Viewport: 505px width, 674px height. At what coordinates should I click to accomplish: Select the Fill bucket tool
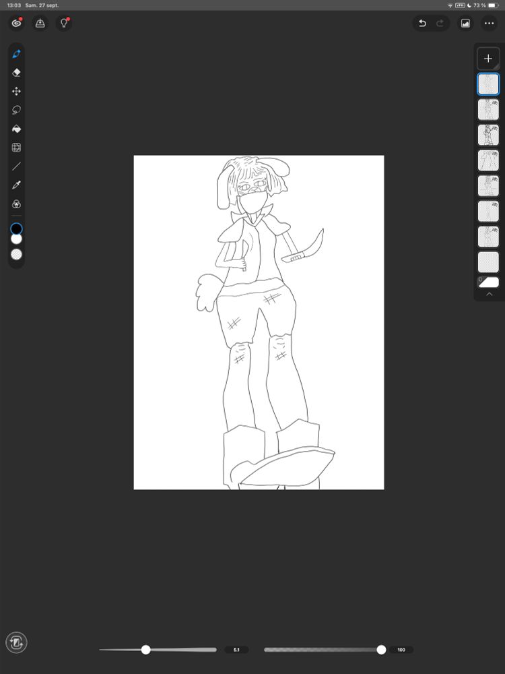tap(16, 129)
